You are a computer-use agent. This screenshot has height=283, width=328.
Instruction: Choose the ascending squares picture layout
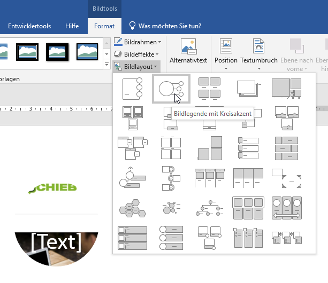click(x=209, y=148)
